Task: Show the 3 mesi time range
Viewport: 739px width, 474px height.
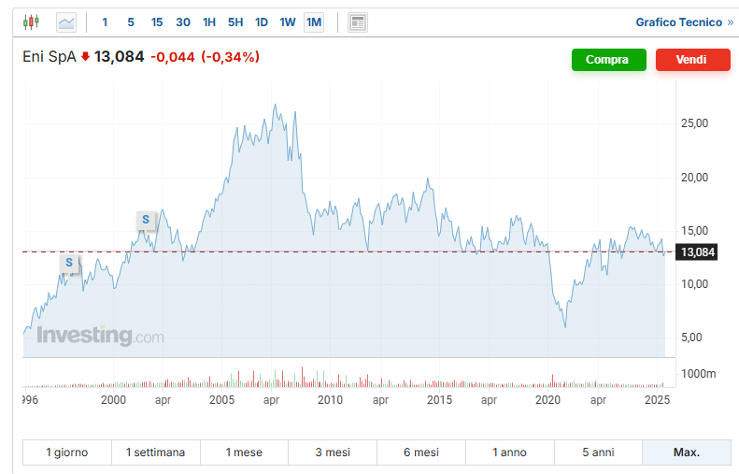Action: (x=333, y=452)
